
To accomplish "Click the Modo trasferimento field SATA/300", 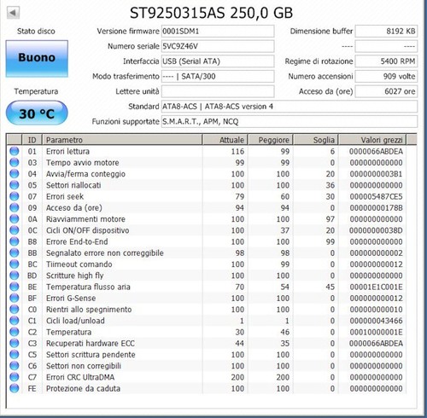I will tap(218, 77).
